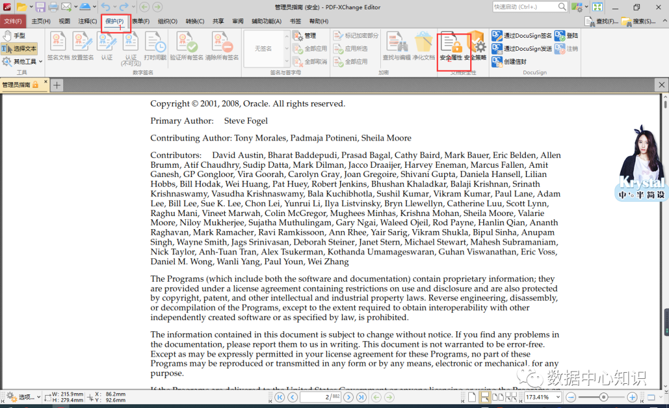Click Sanitize Document (净化文档) icon
Viewport: 669px width, 408px height.
(x=424, y=46)
